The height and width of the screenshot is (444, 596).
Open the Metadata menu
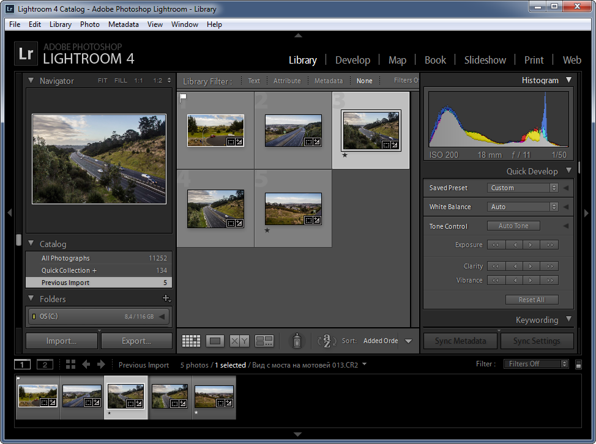tap(123, 24)
